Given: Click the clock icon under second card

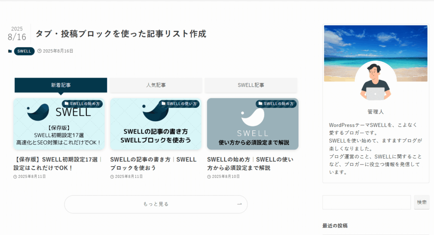Looking at the screenshot, I should pyautogui.click(x=112, y=176).
